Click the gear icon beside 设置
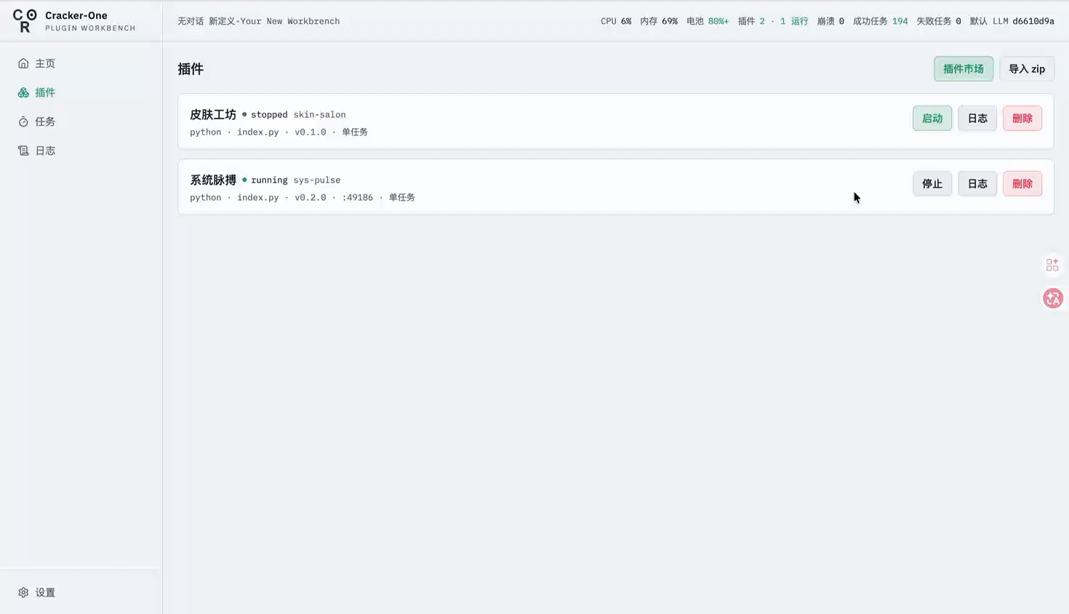The image size is (1069, 614). [x=23, y=592]
